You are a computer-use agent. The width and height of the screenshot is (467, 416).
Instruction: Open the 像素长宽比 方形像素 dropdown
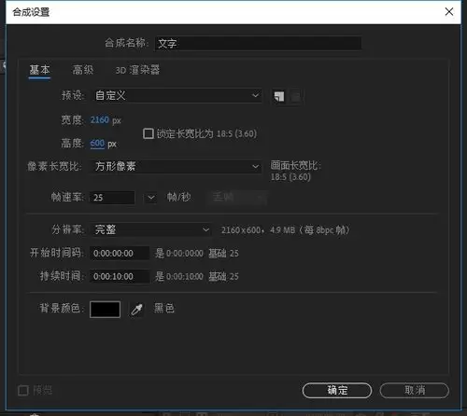tap(177, 166)
